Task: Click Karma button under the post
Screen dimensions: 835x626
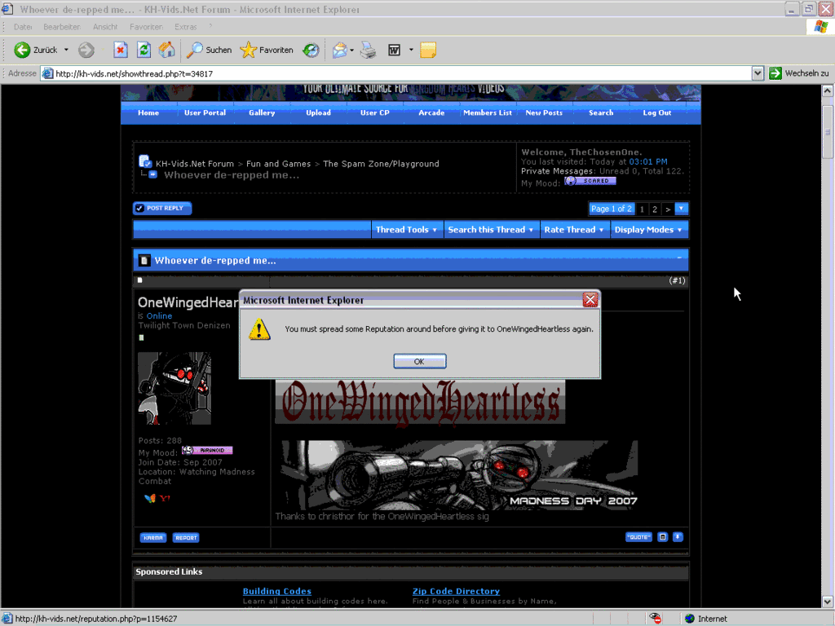Action: click(x=152, y=538)
